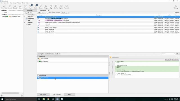Collapse the Remotes tree section
This screenshot has height=101, width=180.
click(25, 22)
